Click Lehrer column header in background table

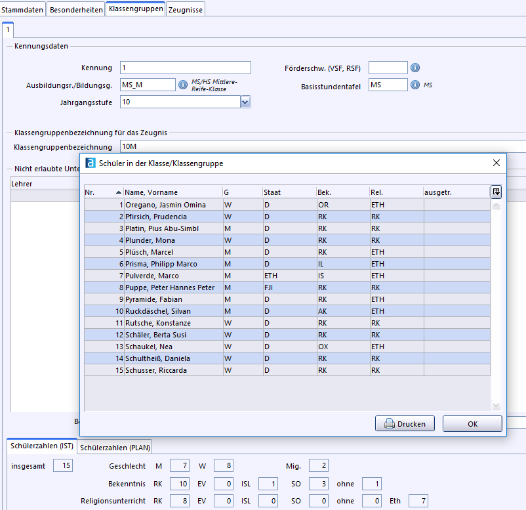pyautogui.click(x=45, y=184)
